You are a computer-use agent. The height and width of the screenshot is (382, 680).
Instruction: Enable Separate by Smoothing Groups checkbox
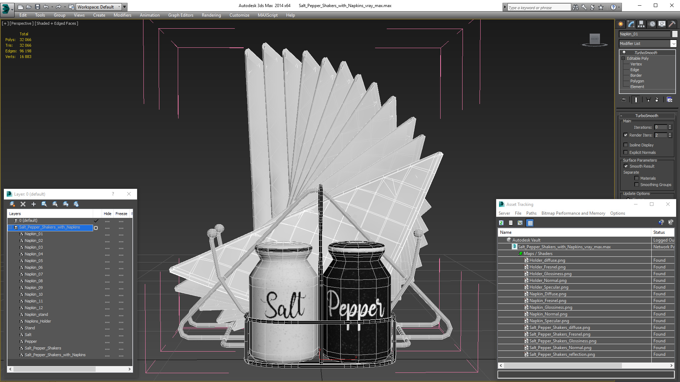636,185
